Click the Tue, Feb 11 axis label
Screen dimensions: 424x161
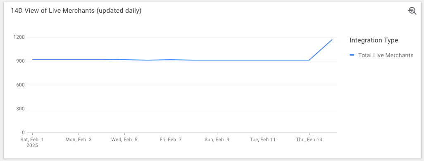click(x=263, y=140)
